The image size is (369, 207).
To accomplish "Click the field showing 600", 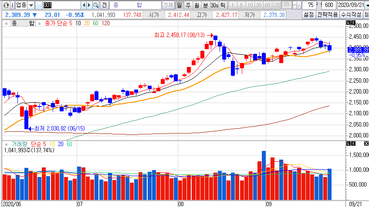I will pos(328,5).
